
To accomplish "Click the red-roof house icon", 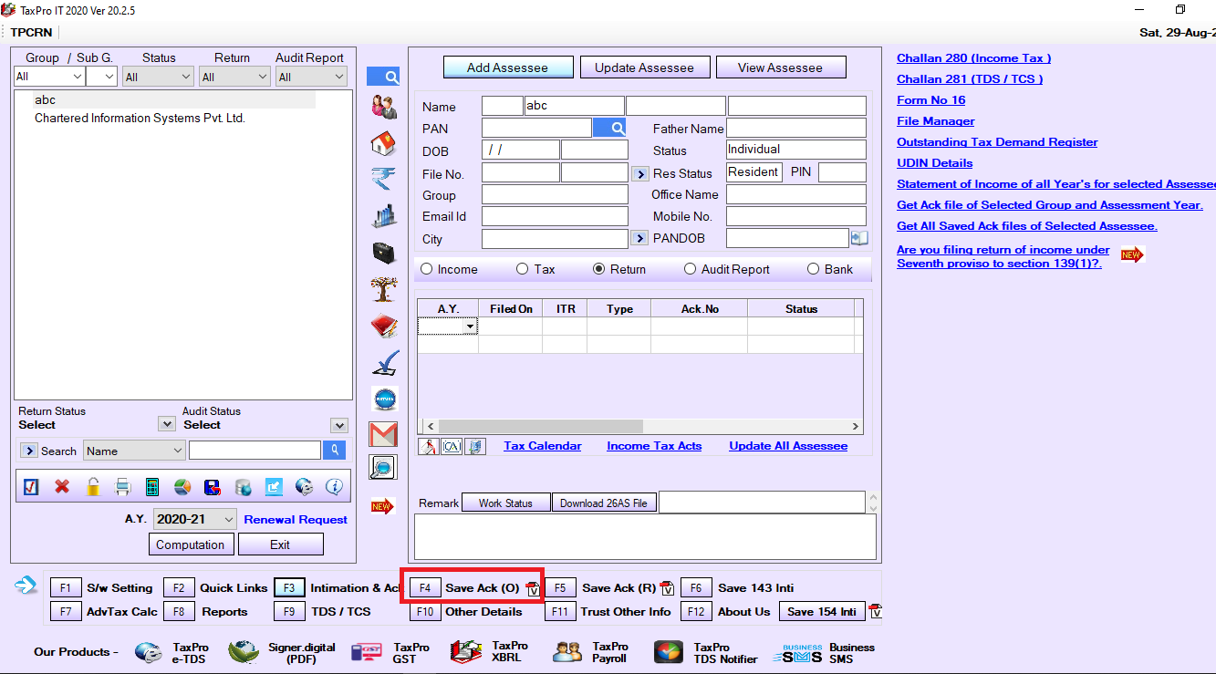I will coord(384,144).
